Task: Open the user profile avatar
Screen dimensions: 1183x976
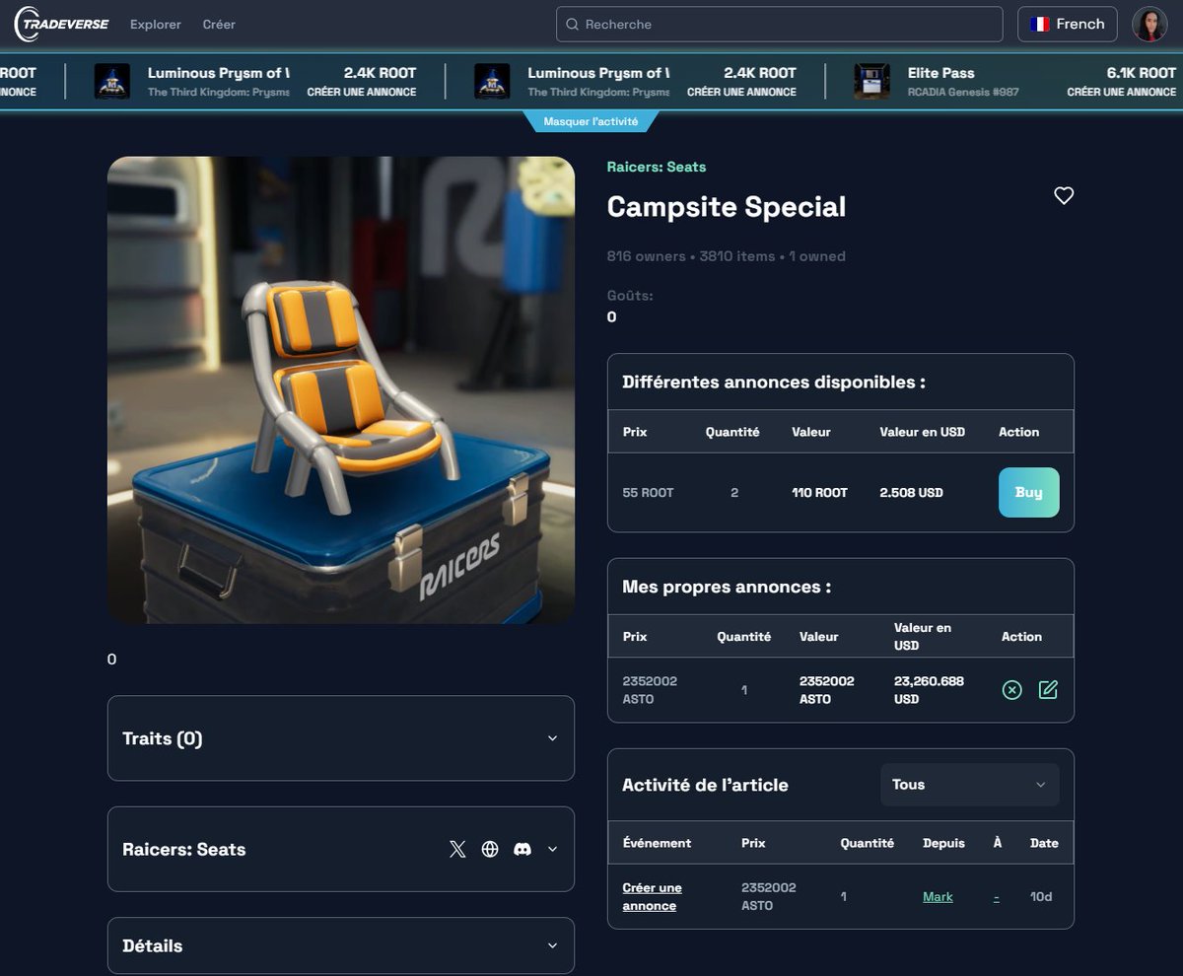Action: coord(1149,24)
